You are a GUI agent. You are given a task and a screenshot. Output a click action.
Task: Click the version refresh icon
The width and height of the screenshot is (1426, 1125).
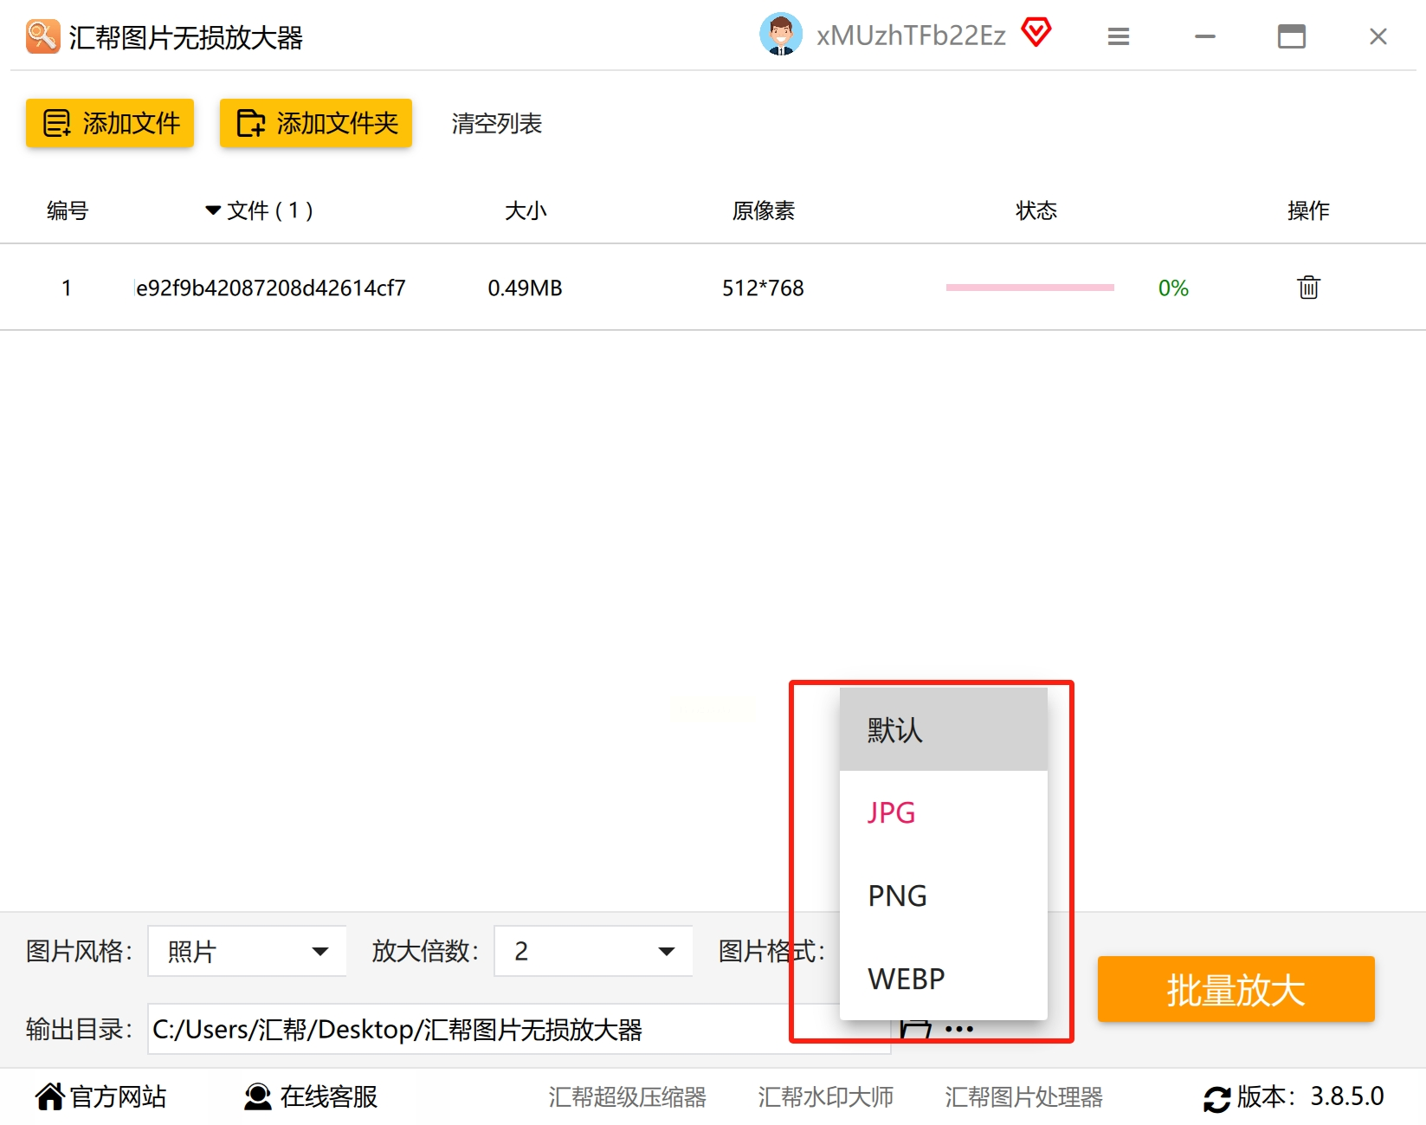(x=1216, y=1098)
